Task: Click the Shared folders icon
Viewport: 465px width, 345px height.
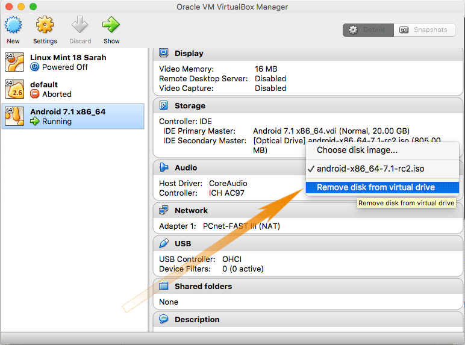Action: 164,286
